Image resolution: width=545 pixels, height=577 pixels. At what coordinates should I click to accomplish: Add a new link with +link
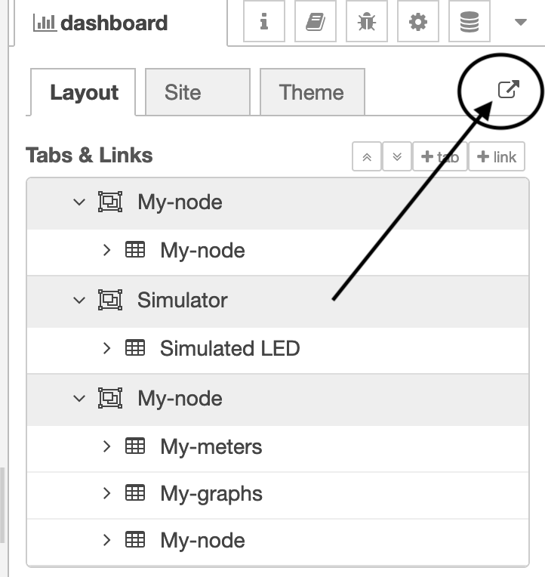click(x=497, y=157)
